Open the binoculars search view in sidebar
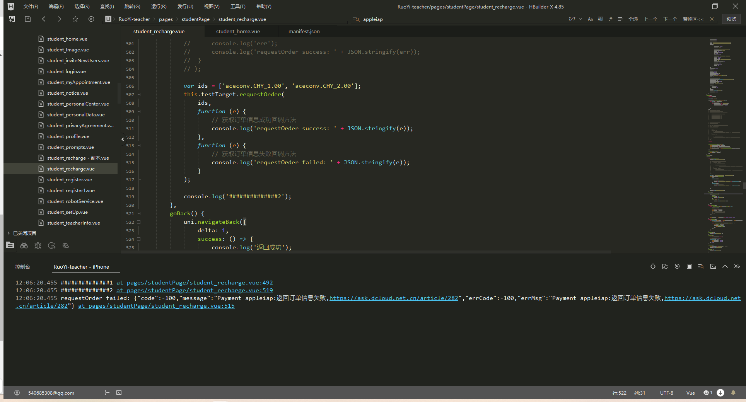The image size is (746, 402). 24,245
